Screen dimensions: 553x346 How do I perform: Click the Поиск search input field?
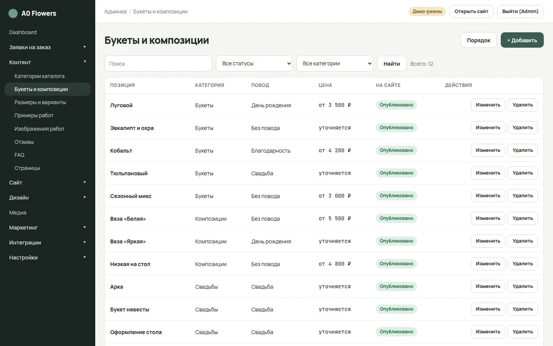[x=158, y=63]
